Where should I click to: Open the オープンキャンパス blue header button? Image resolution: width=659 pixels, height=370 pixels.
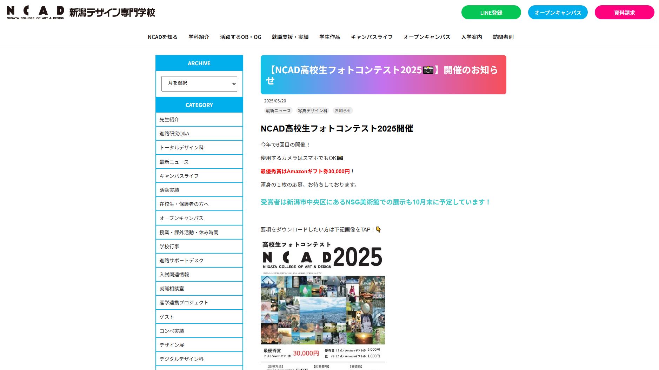pyautogui.click(x=558, y=12)
